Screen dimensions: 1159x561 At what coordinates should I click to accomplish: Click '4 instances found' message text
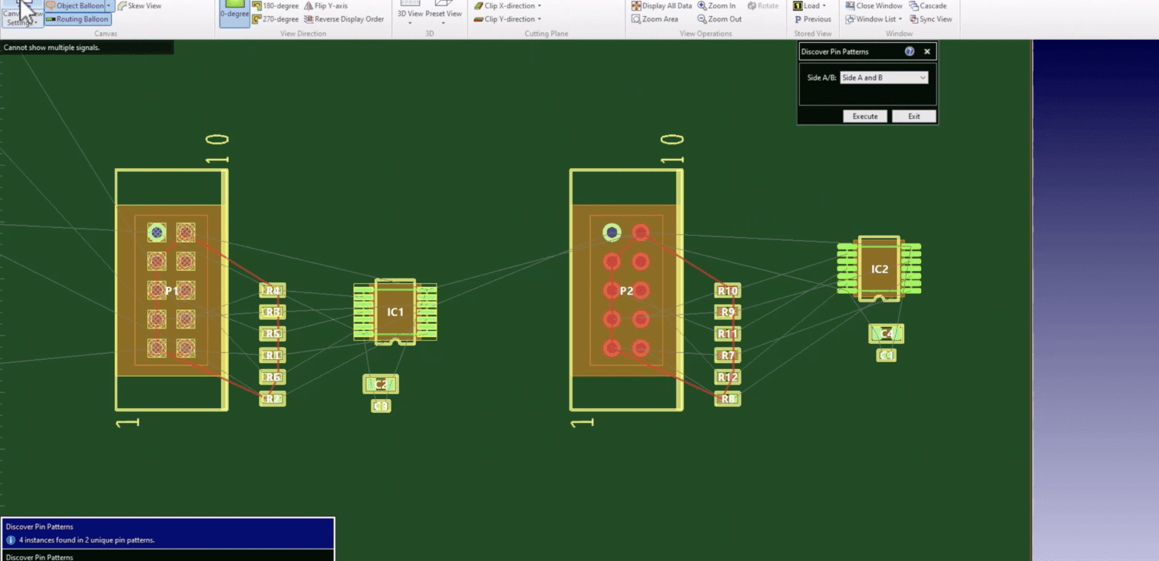[87, 540]
